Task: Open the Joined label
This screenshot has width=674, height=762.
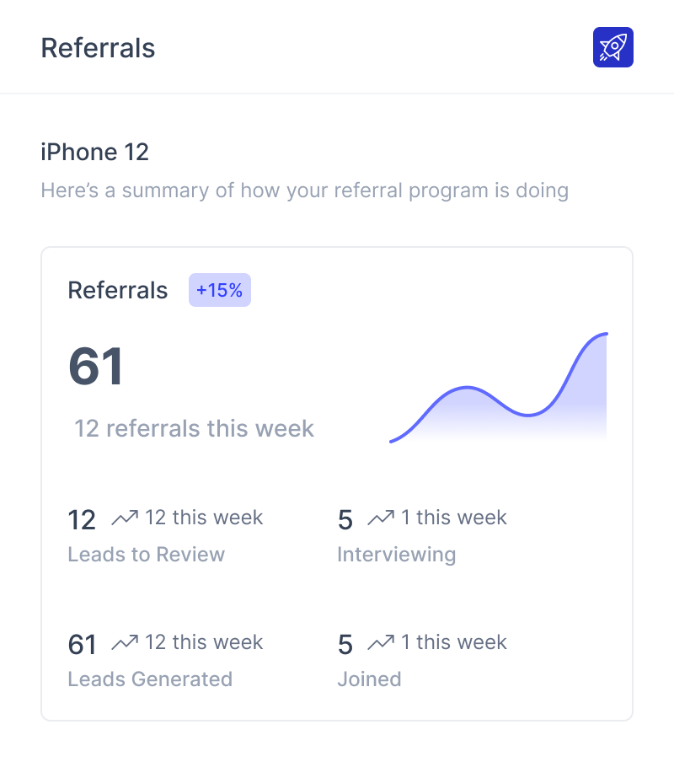Action: (369, 679)
